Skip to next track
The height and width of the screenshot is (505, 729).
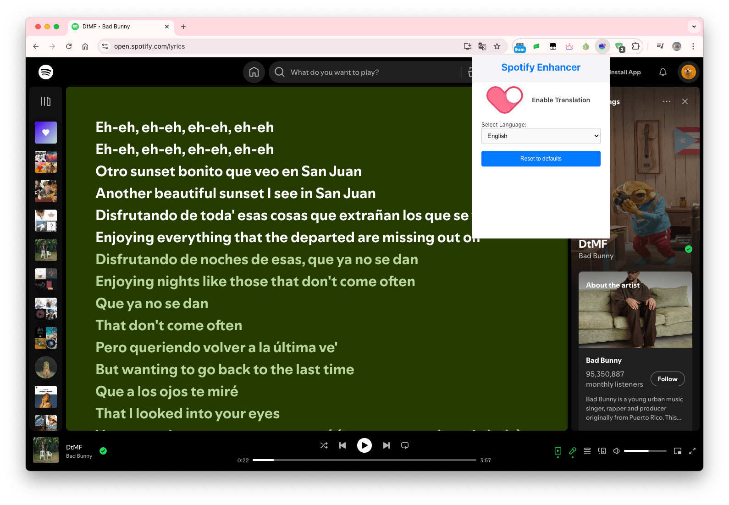tap(387, 445)
